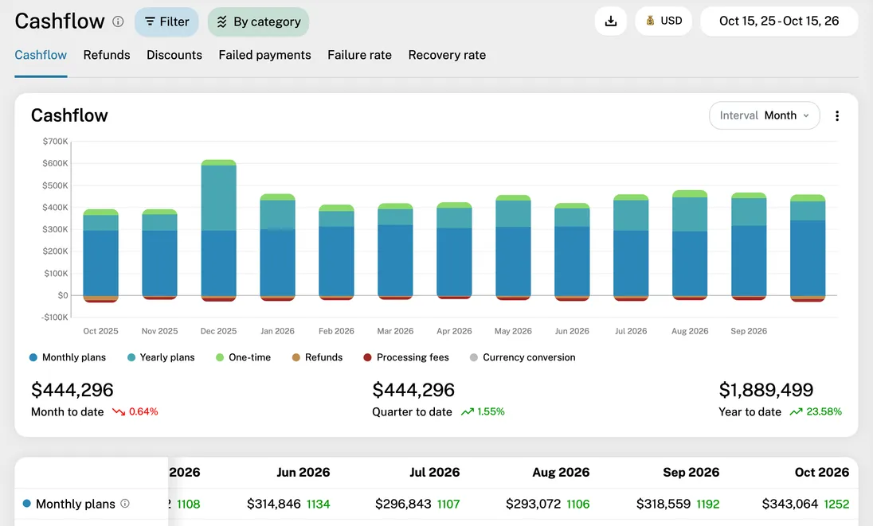The image size is (873, 526).
Task: Click the Quarter to date 1.55% change
Action: 483,411
